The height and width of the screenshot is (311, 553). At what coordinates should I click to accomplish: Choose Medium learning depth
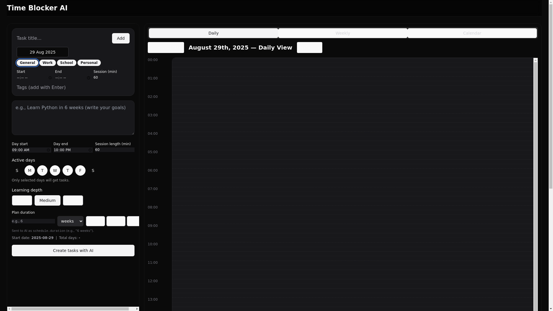coord(48,200)
